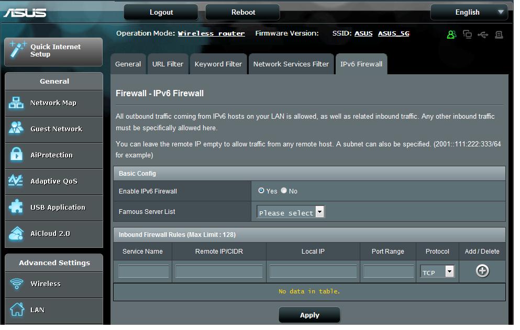Viewport: 520px width, 330px height.
Task: Focus the Service Name input field
Action: point(143,271)
